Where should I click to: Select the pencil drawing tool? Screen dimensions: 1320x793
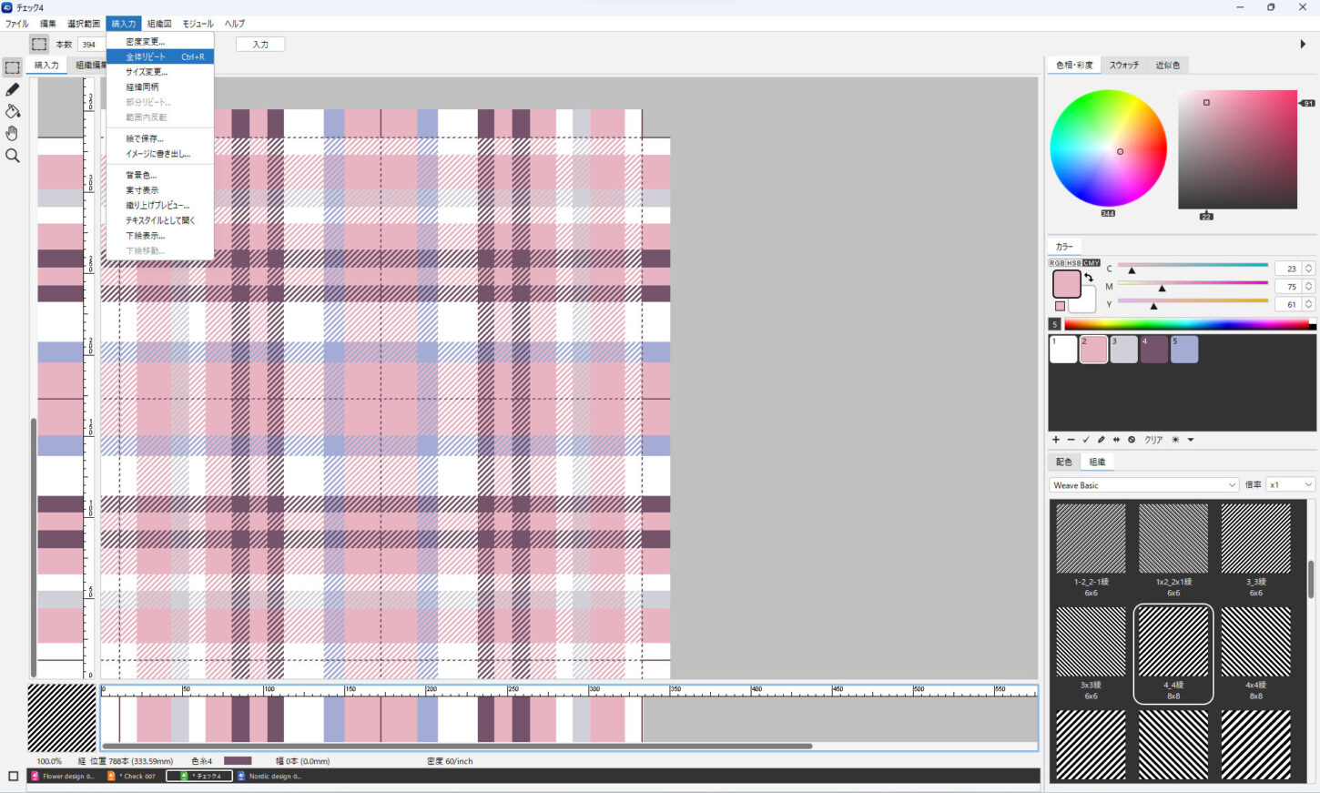point(12,89)
